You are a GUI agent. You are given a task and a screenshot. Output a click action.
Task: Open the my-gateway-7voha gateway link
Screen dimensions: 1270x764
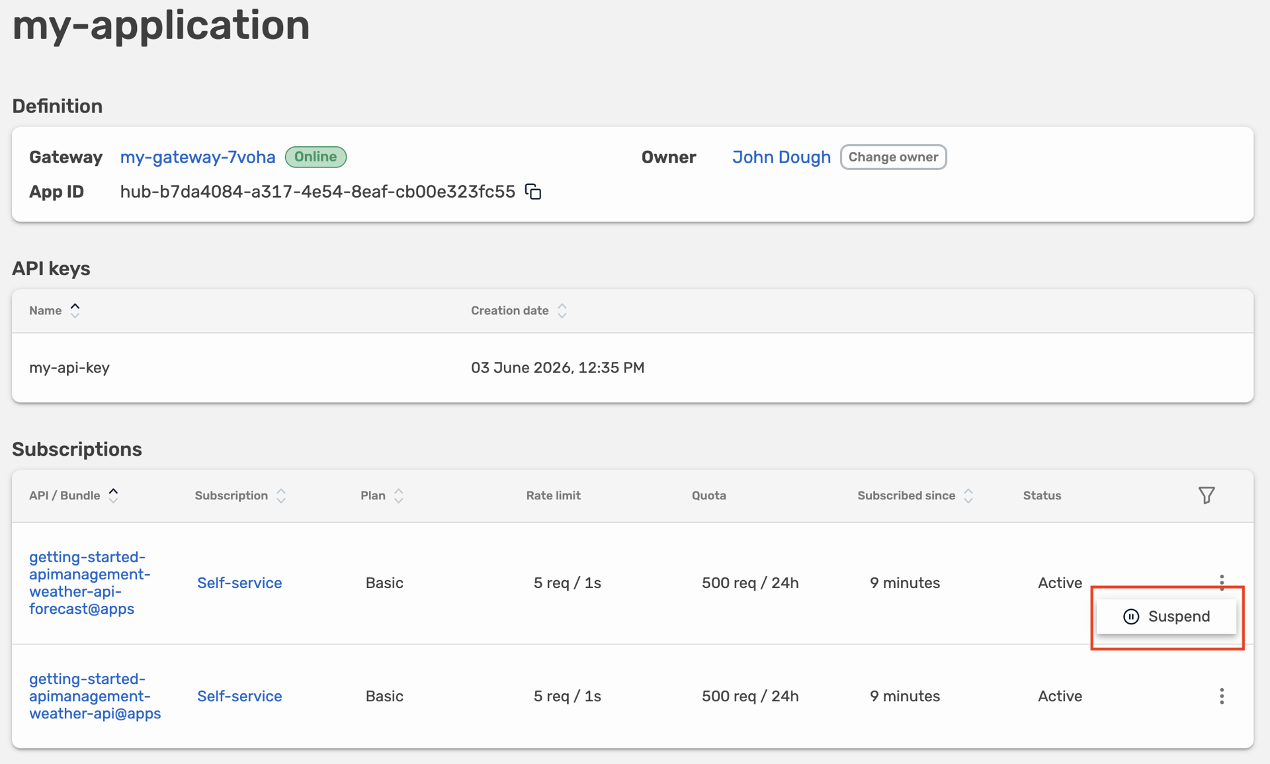click(x=198, y=157)
